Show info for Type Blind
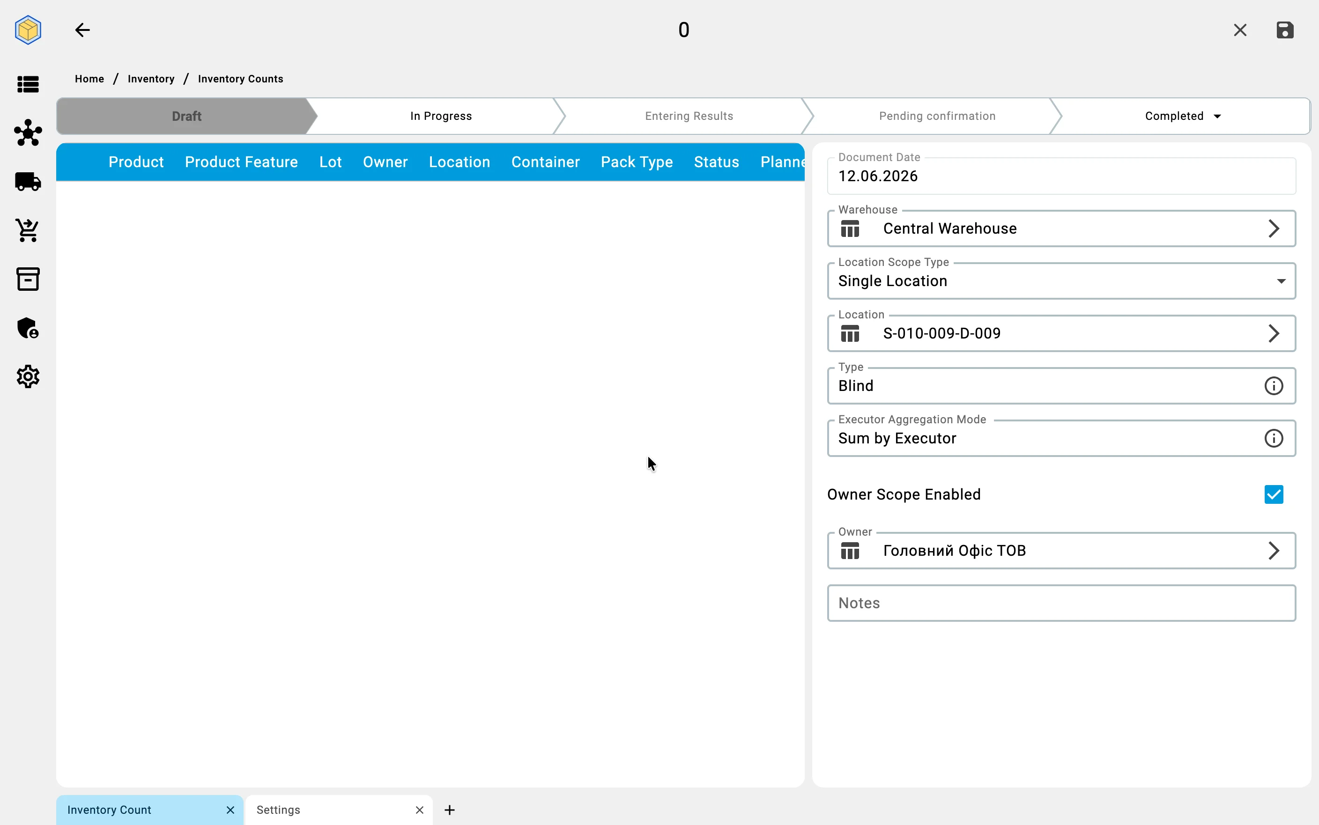This screenshot has height=825, width=1319. (x=1273, y=386)
